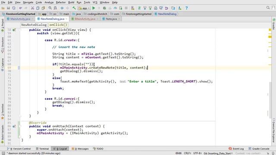Open the File menu

click(x=3, y=2)
